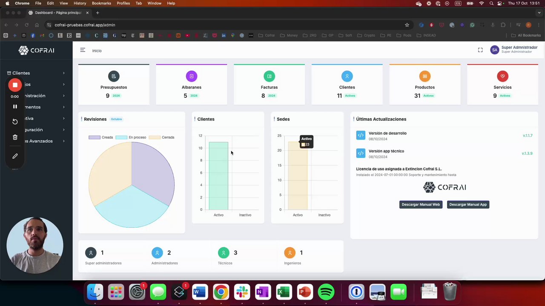Screen dimensions: 545x306
Task: Open the History menu
Action: (x=80, y=3)
